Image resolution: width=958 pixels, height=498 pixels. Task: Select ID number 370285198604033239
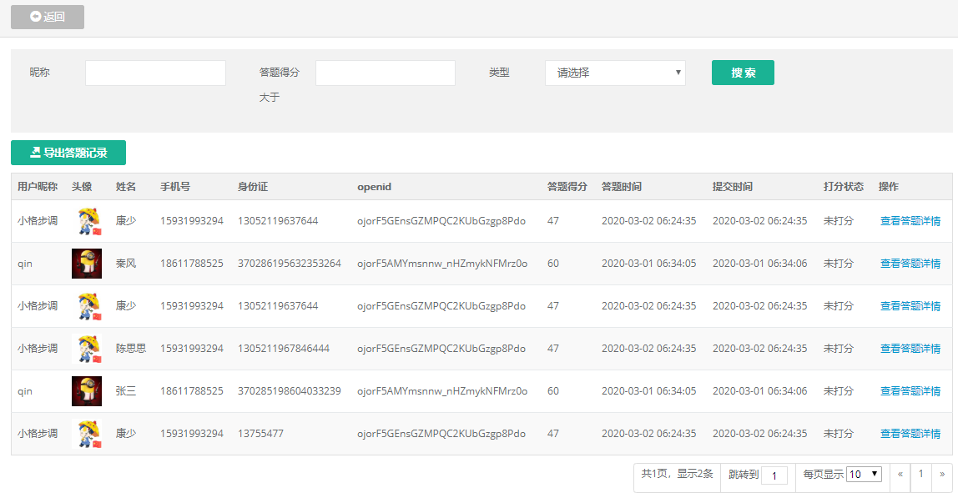pyautogui.click(x=289, y=391)
